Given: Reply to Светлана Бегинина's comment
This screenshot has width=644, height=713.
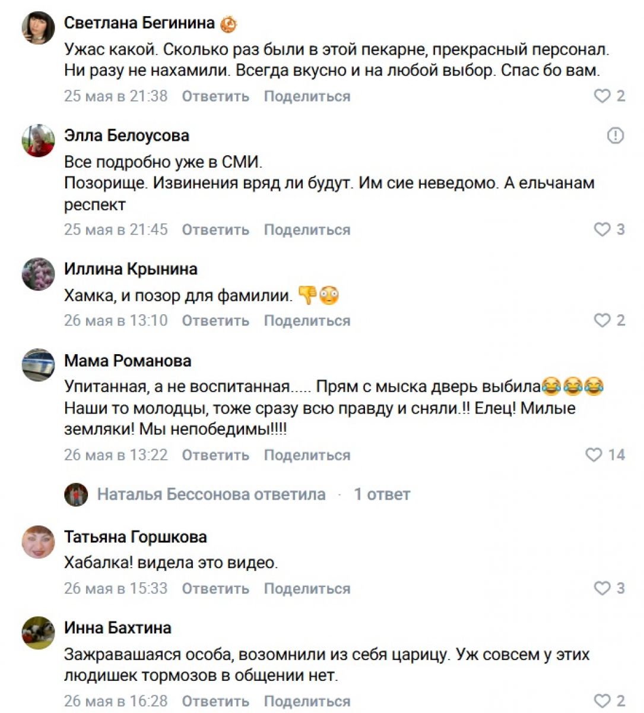Looking at the screenshot, I should tap(215, 96).
